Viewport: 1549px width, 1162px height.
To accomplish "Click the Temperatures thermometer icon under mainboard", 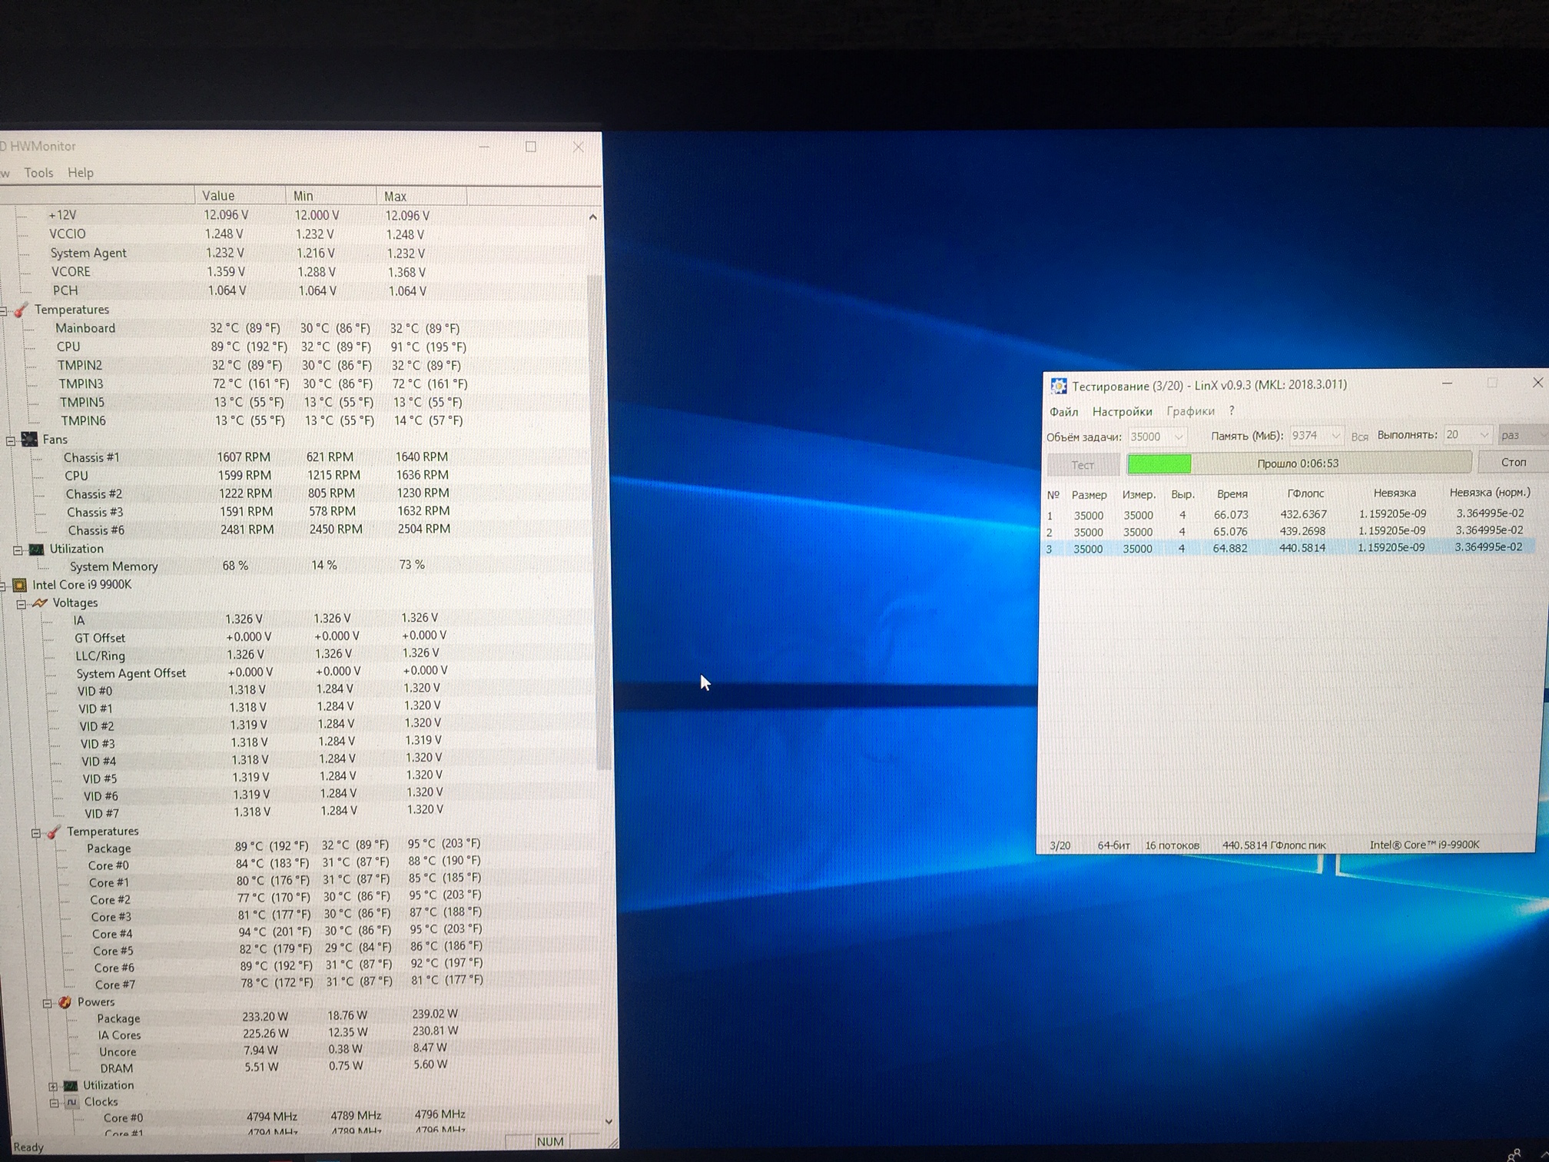I will click(x=22, y=310).
